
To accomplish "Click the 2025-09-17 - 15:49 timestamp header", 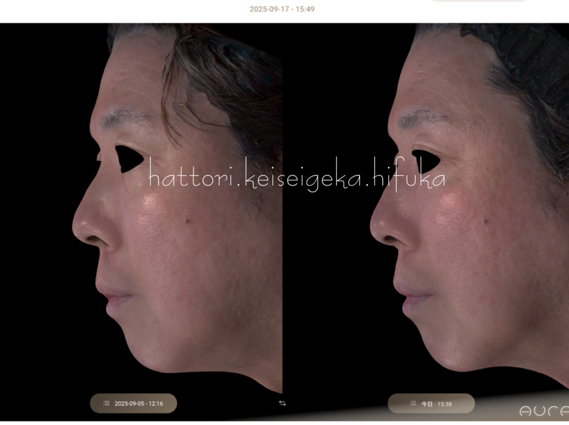I will click(282, 9).
